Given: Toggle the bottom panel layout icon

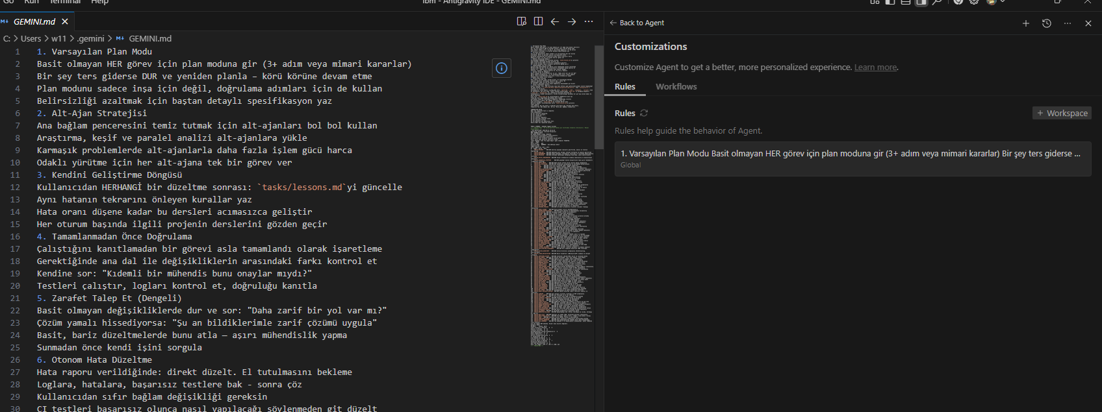Looking at the screenshot, I should tap(906, 2).
